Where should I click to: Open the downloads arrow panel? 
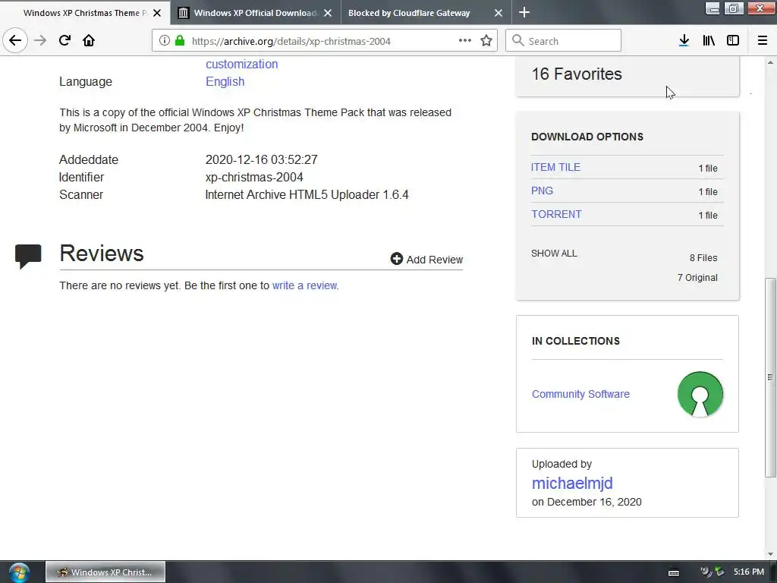click(x=684, y=41)
